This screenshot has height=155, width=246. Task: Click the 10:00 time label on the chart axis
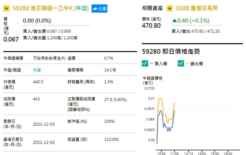(161, 153)
